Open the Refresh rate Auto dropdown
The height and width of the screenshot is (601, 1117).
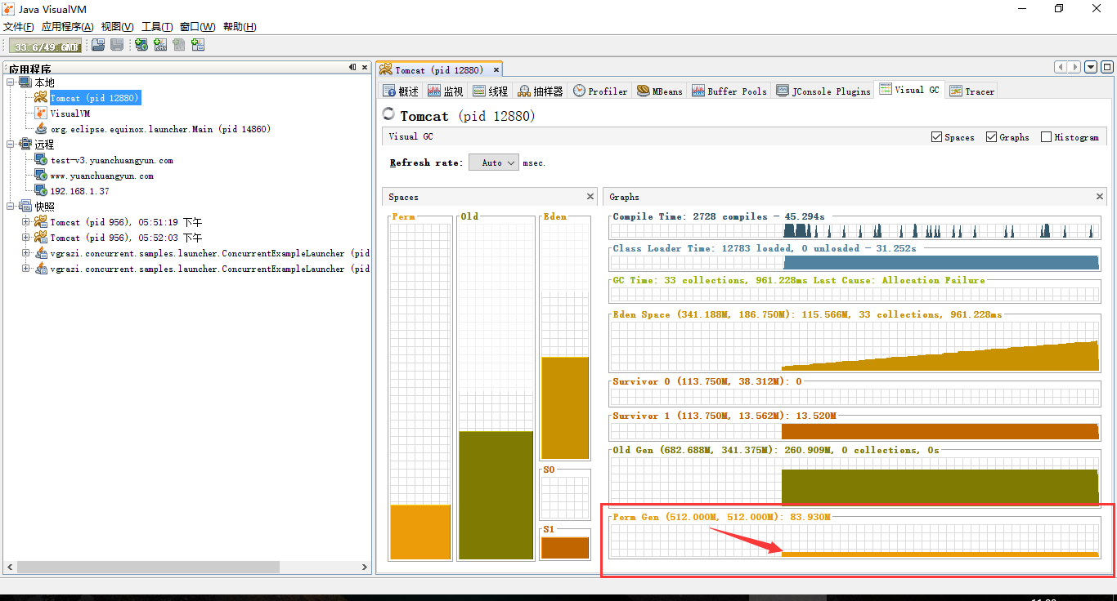pyautogui.click(x=493, y=162)
